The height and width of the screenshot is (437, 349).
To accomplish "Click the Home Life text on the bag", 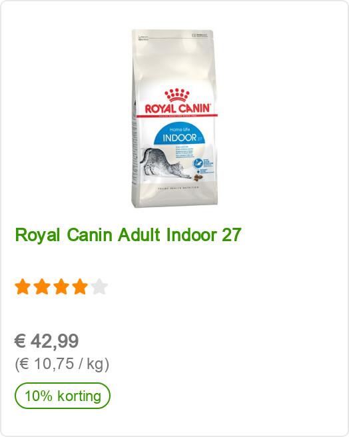I will coord(180,130).
